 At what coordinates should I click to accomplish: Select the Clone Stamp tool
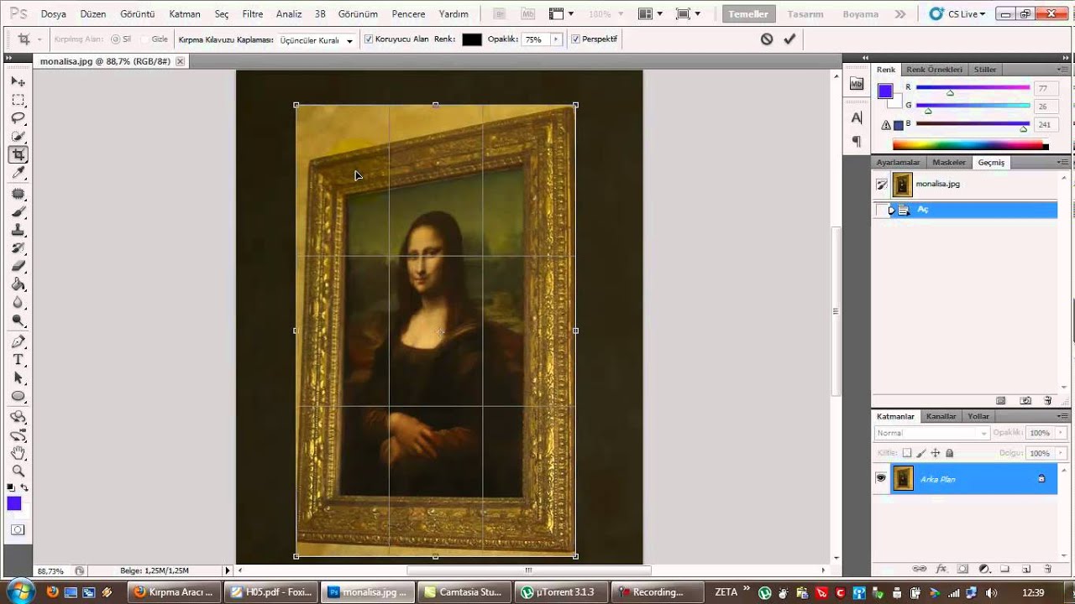(x=18, y=230)
